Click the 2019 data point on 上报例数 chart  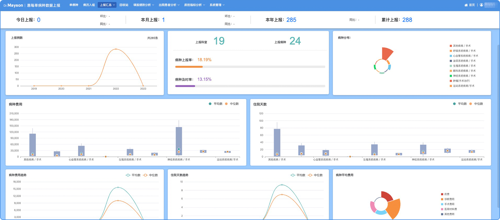[34, 86]
